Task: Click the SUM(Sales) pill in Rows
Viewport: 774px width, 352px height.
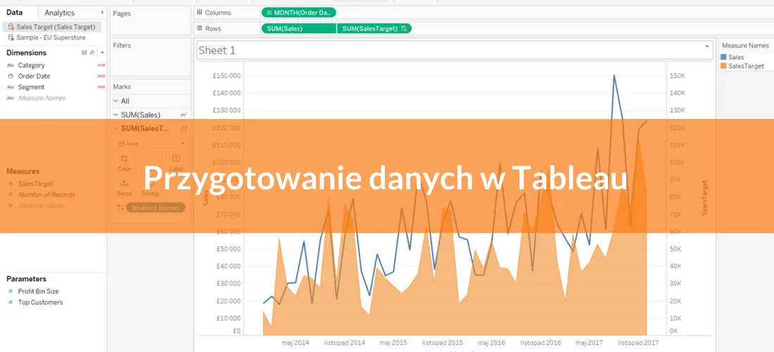Action: tap(298, 29)
